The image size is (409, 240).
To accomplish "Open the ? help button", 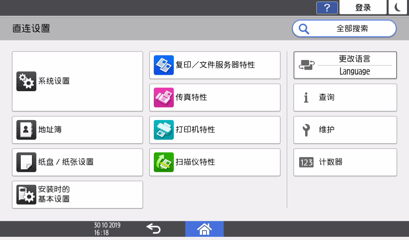I will (327, 7).
